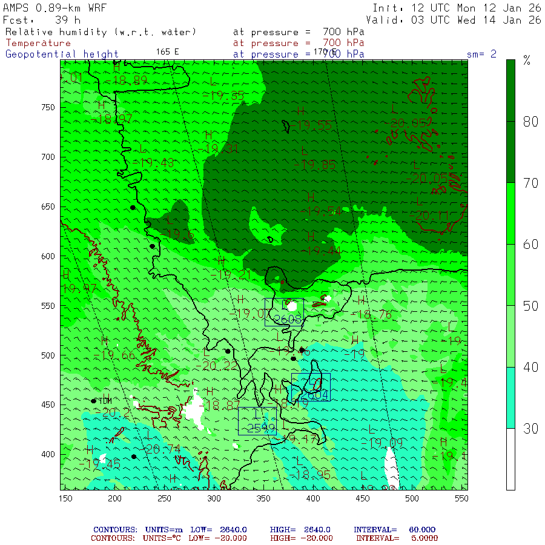The width and height of the screenshot is (545, 545).
Task: Click the blue box labeled L 2599
Action: pos(257,421)
